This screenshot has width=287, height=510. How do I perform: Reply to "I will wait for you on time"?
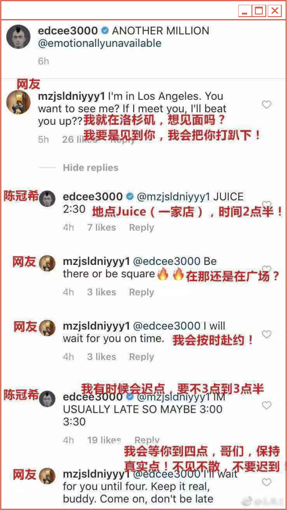(x=142, y=357)
